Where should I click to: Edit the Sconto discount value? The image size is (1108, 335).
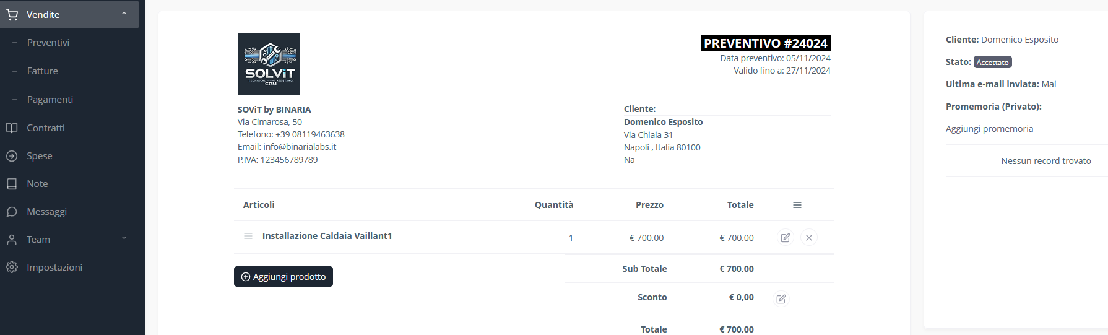pyautogui.click(x=781, y=299)
